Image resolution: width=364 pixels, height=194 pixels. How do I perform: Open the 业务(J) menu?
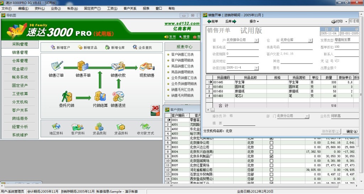click(56, 9)
